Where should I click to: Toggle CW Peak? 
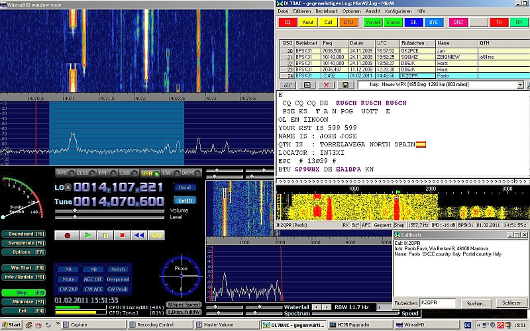click(118, 289)
